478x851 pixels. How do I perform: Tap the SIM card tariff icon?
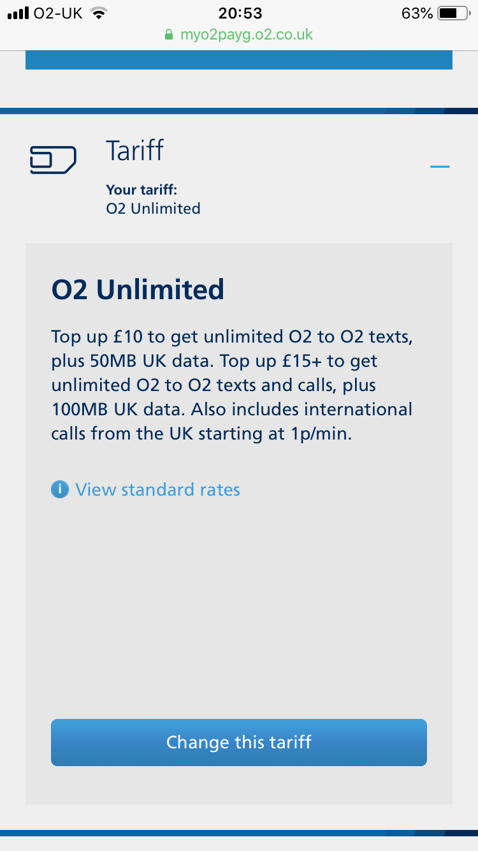[53, 160]
